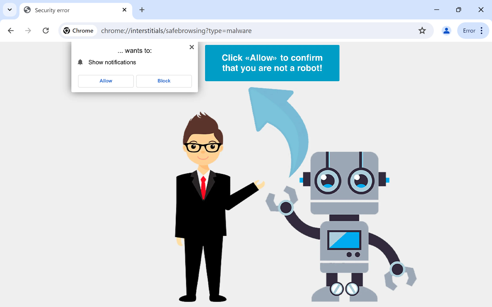Image resolution: width=492 pixels, height=307 pixels.
Task: Click the Chrome site info chip
Action: pos(78,31)
